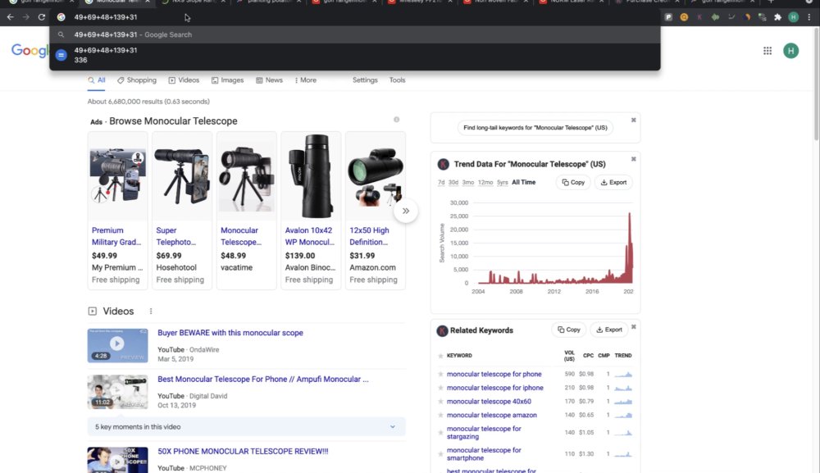Click the Google logo

[x=30, y=51]
